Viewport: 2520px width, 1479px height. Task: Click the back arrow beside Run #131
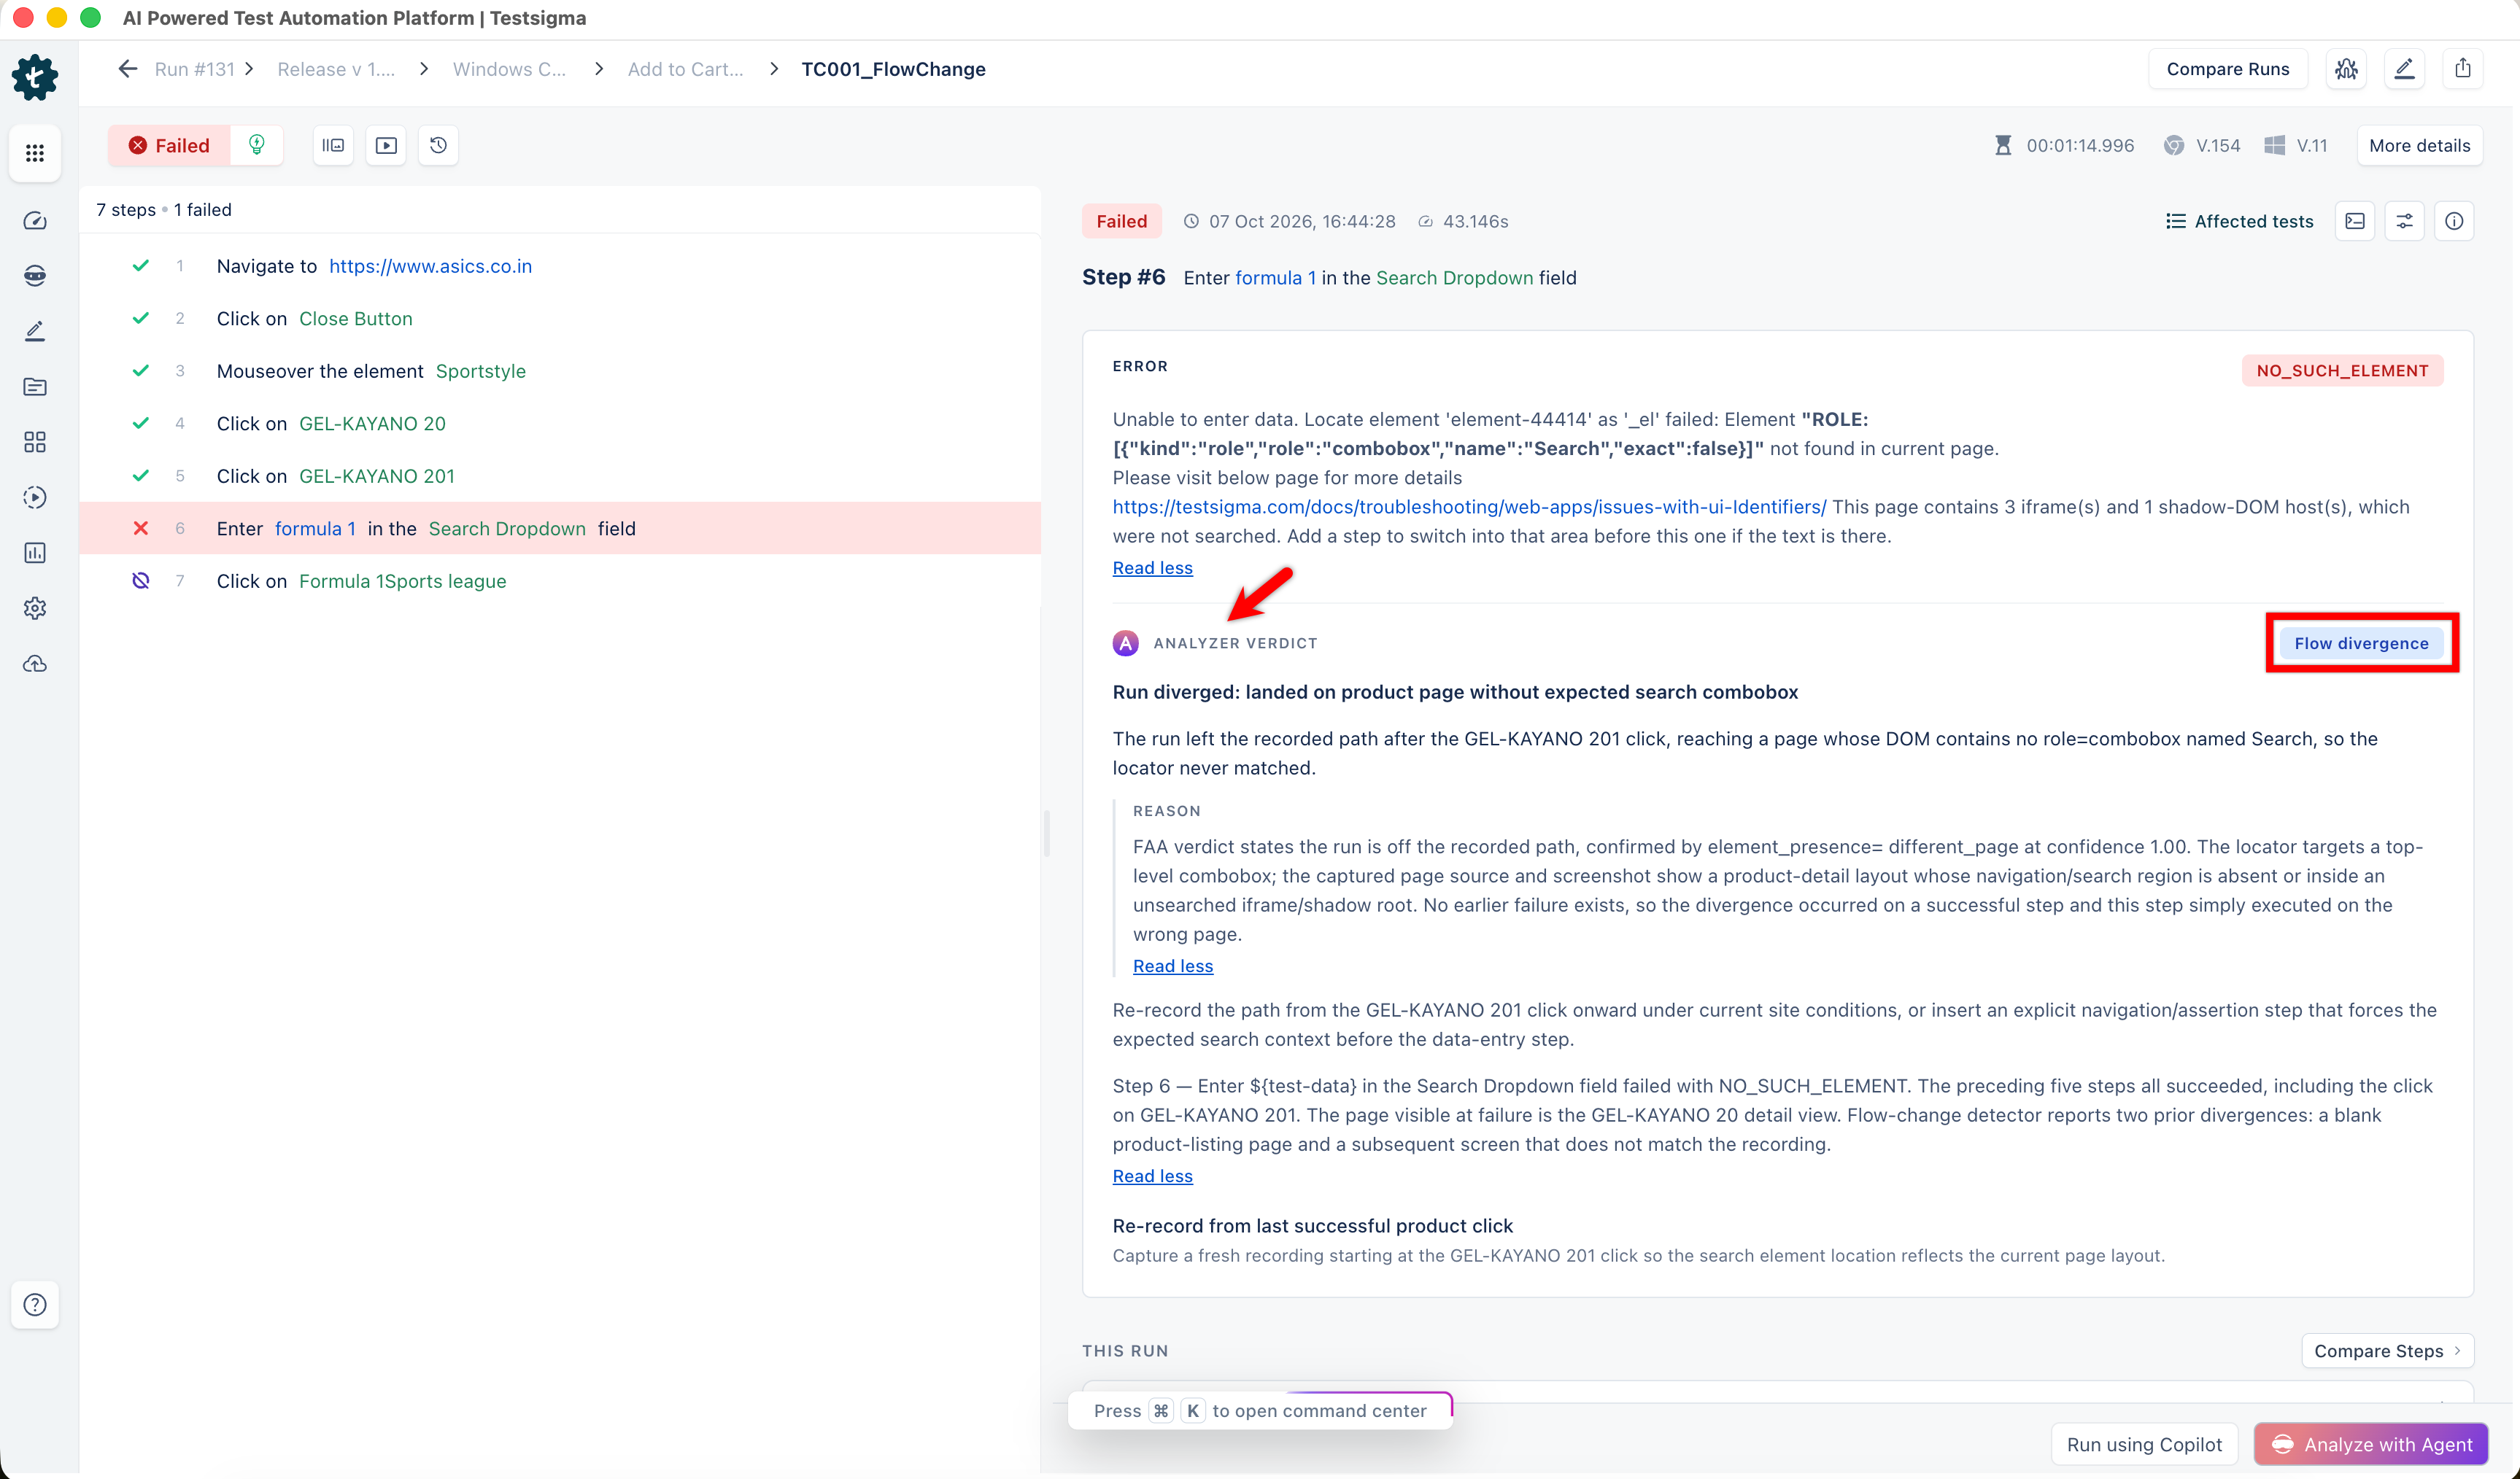[127, 69]
